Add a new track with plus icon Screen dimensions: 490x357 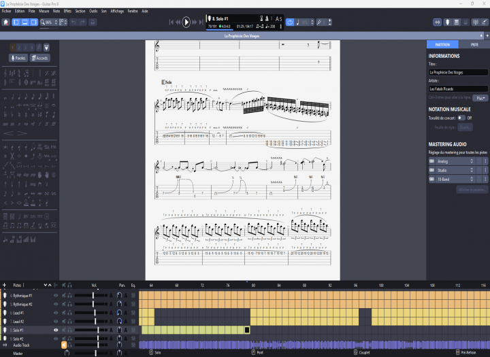coord(4,286)
